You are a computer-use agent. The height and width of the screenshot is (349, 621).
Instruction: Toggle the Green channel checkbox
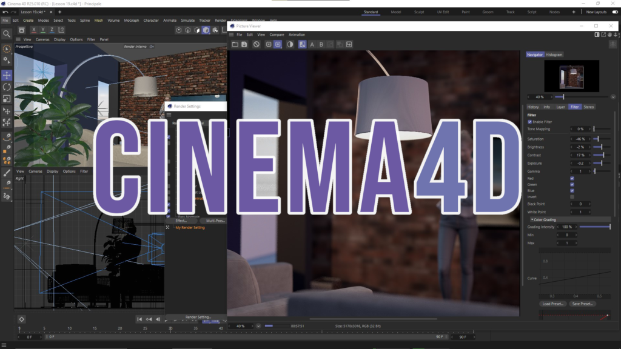(x=572, y=184)
